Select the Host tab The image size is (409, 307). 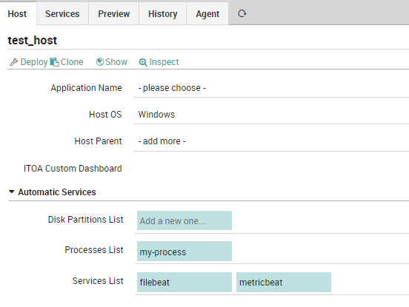coord(17,14)
